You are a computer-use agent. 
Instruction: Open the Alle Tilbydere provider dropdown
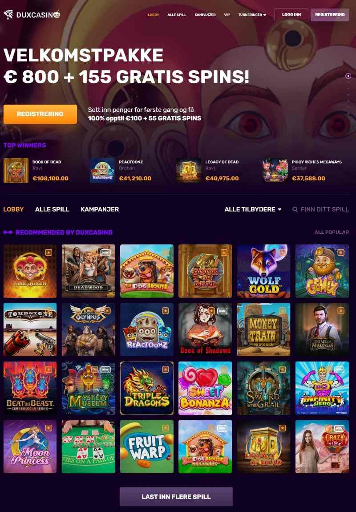coord(253,209)
